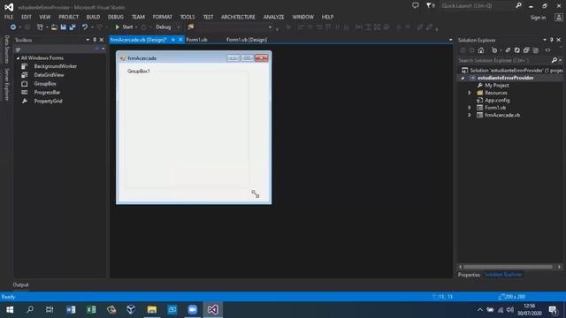Open Excel from the taskbar
566x318 pixels.
pyautogui.click(x=91, y=310)
